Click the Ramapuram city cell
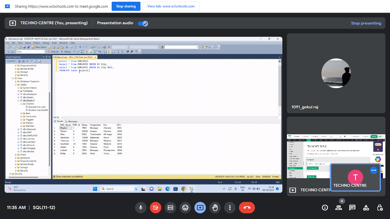The image size is (390, 219). [x=109, y=150]
